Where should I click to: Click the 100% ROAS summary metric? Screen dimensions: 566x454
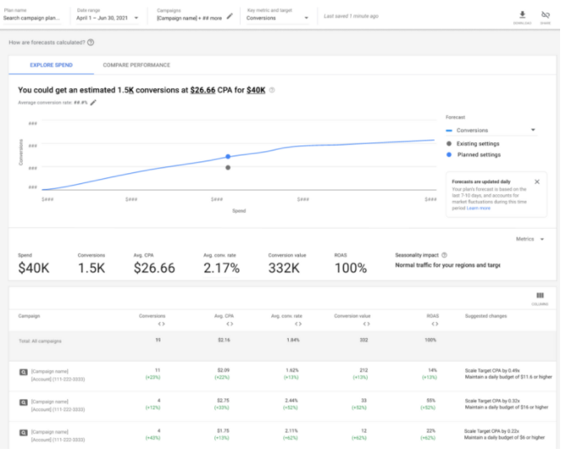[x=350, y=268]
